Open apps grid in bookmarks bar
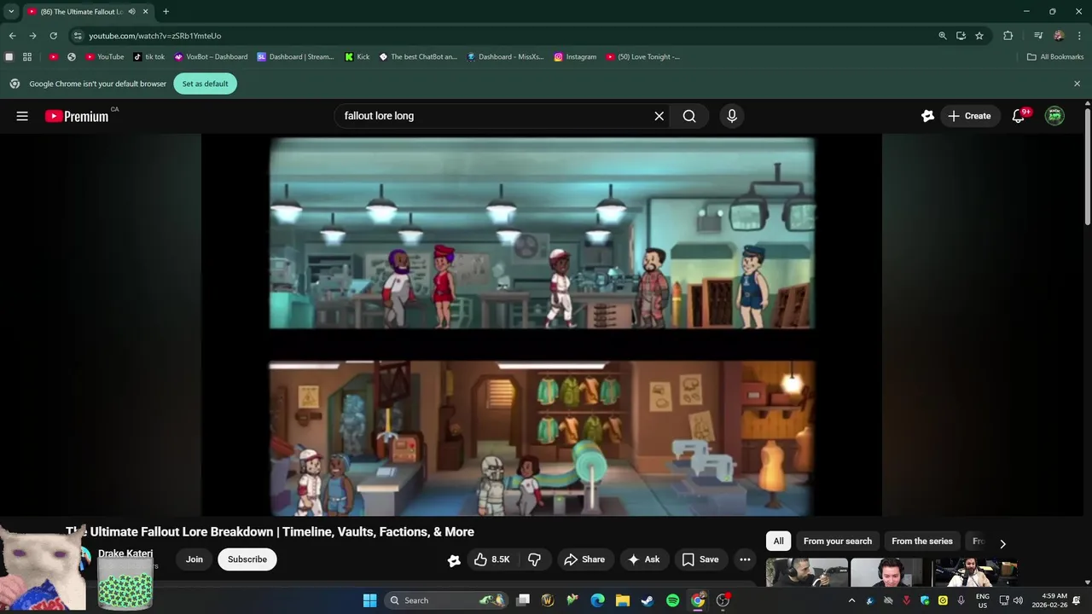 point(27,57)
